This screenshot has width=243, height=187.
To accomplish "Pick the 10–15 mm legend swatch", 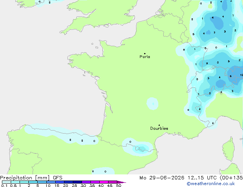I will (51, 182).
